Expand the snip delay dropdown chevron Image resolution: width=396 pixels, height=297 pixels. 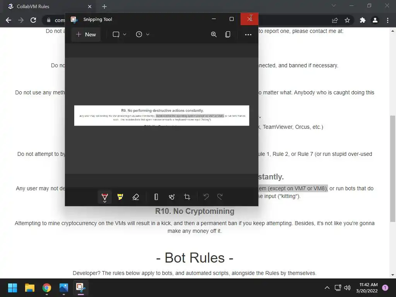(x=148, y=34)
